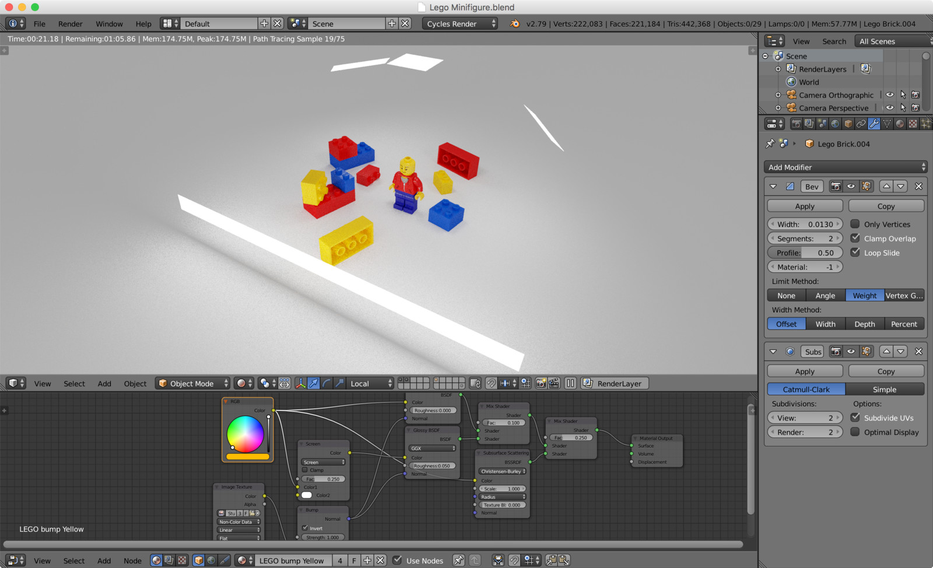Collapse the Subsurf modifier panel triangle
933x568 pixels.
tap(773, 352)
